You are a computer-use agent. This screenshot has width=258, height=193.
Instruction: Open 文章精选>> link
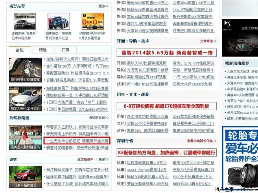[208, 41]
